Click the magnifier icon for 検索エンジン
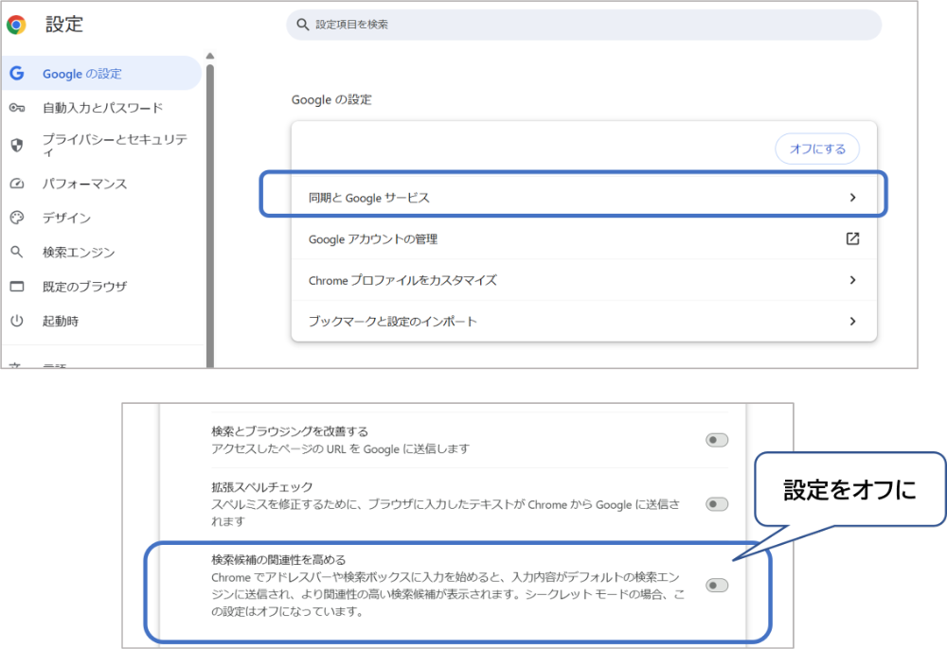The height and width of the screenshot is (649, 947). click(x=17, y=252)
